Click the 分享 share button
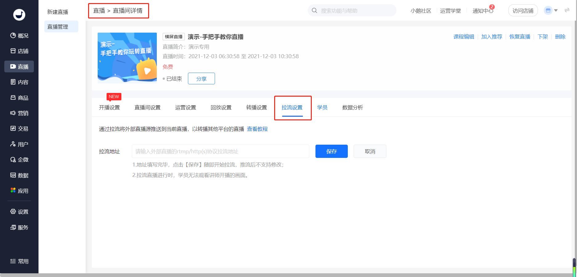Viewport: 577px width, 277px height. click(201, 79)
